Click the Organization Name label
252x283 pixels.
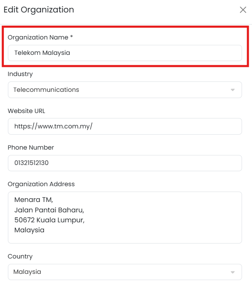tap(40, 37)
